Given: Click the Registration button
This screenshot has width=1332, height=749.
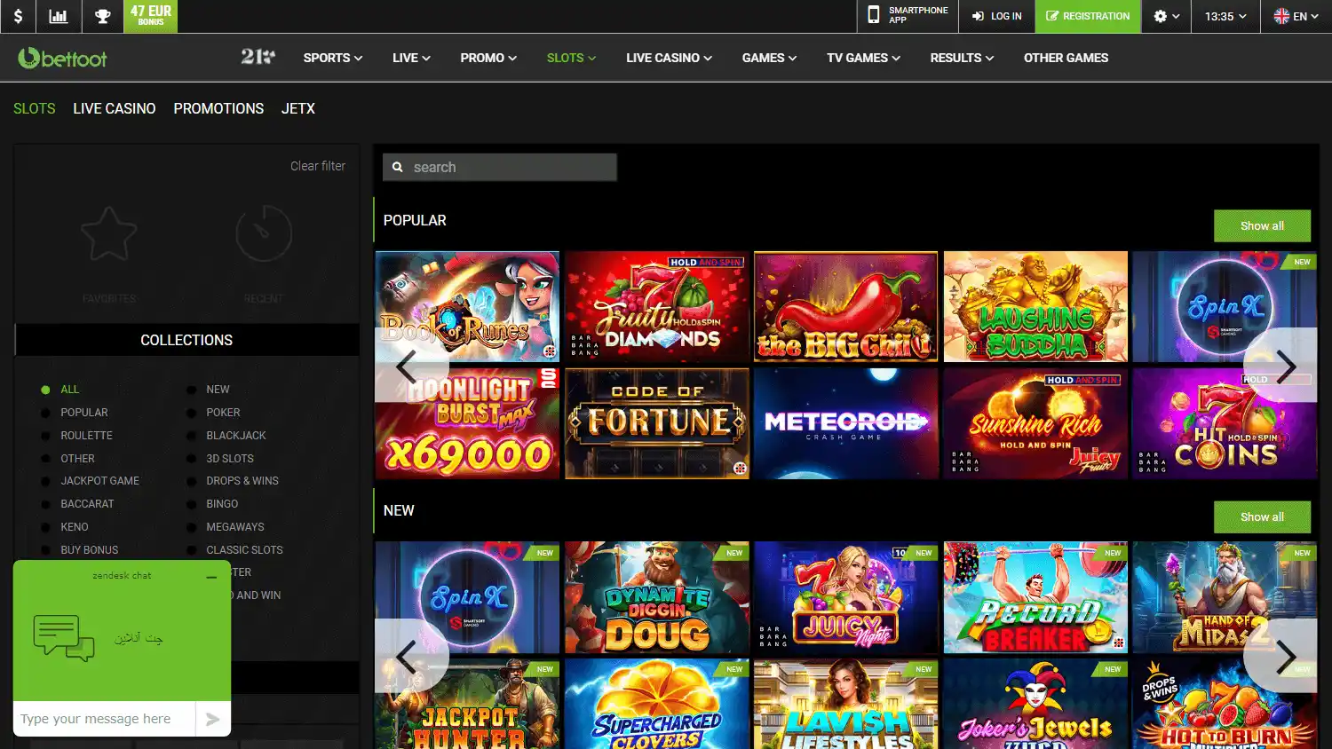Looking at the screenshot, I should click(x=1088, y=16).
